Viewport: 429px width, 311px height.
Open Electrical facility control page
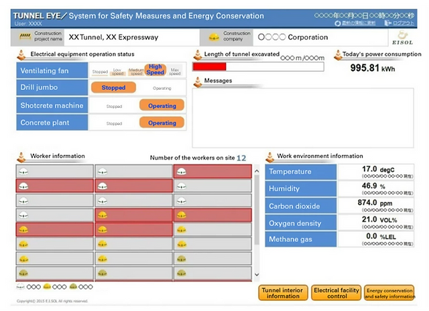click(x=336, y=293)
